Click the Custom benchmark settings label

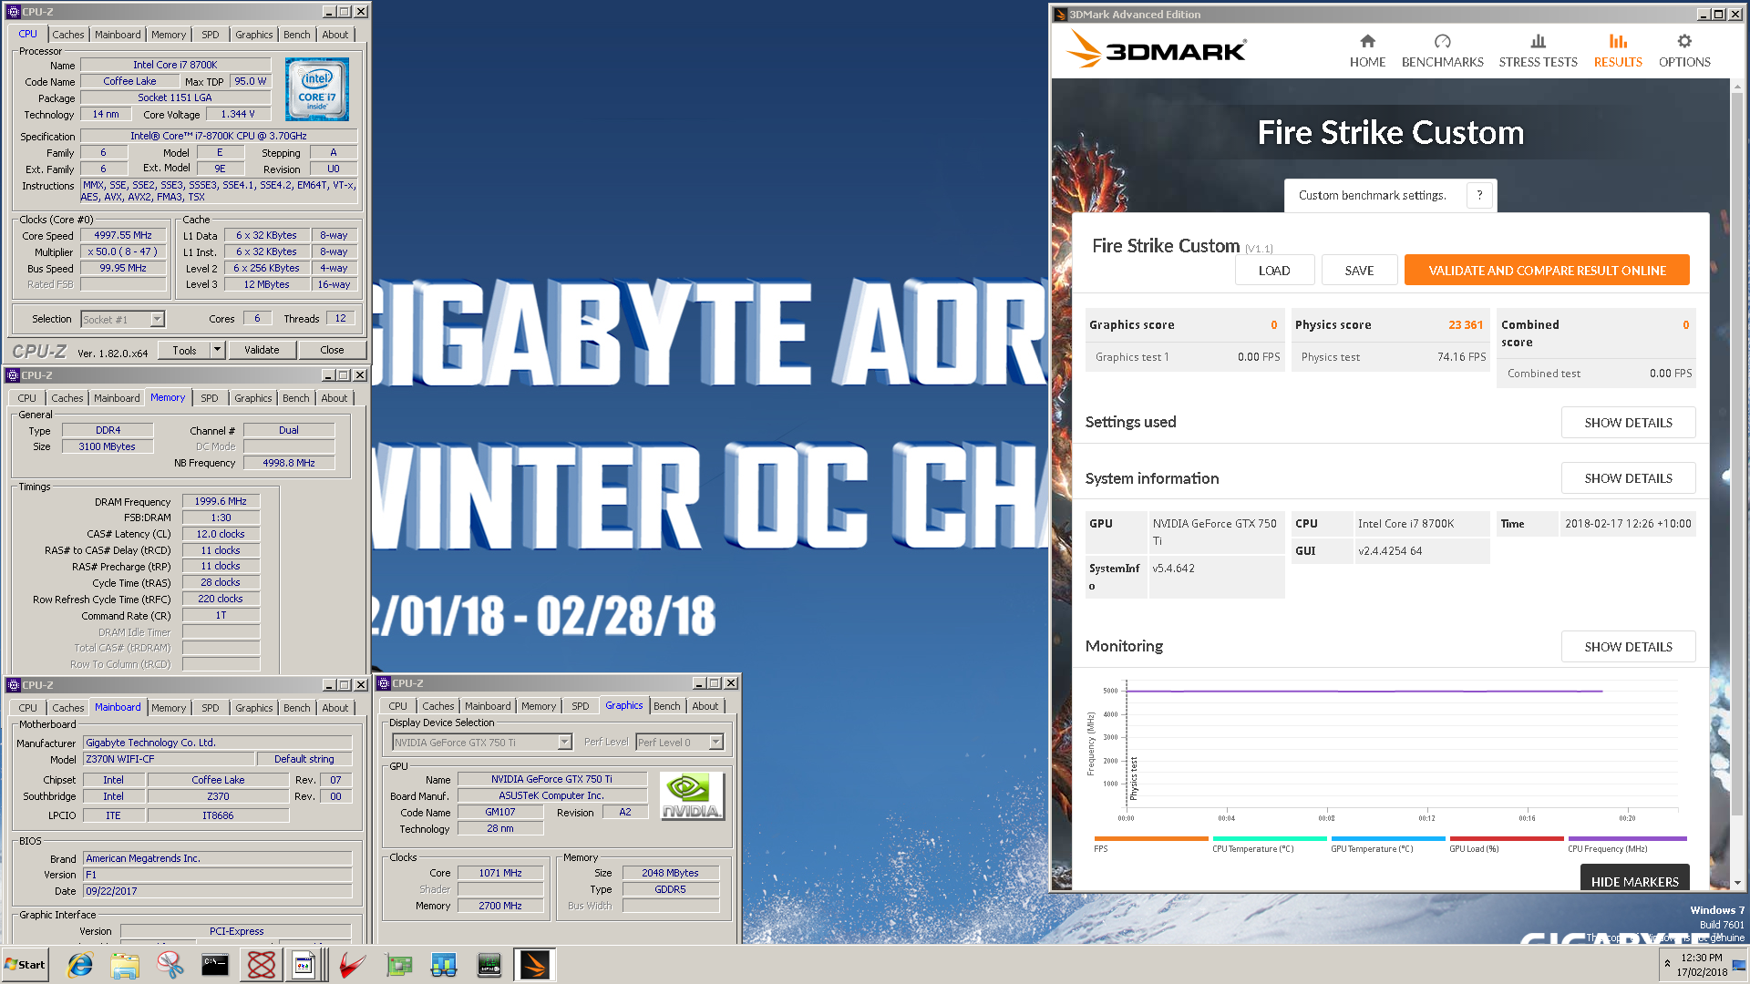(1372, 195)
